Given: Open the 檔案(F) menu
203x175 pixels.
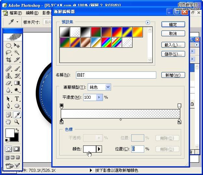Looking at the screenshot, I should click(16, 13).
